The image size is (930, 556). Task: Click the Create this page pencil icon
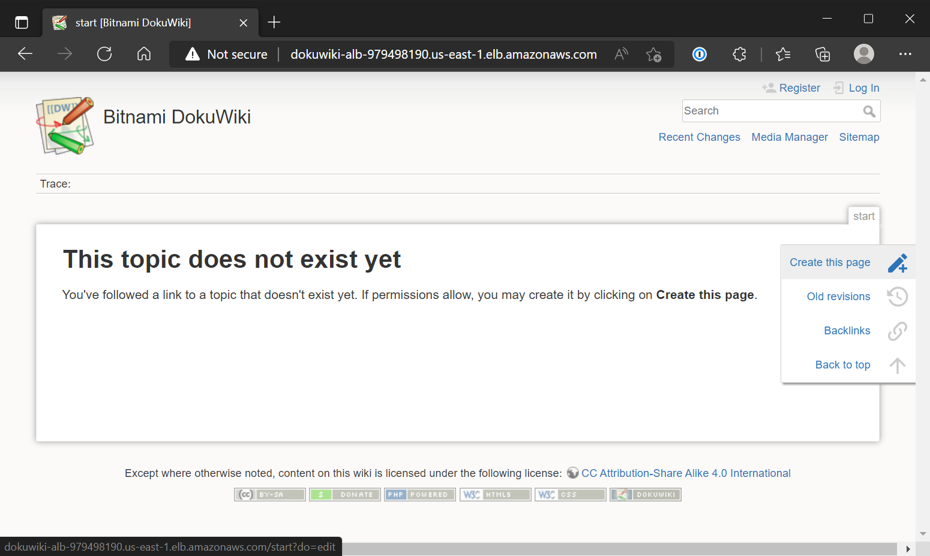tap(898, 262)
